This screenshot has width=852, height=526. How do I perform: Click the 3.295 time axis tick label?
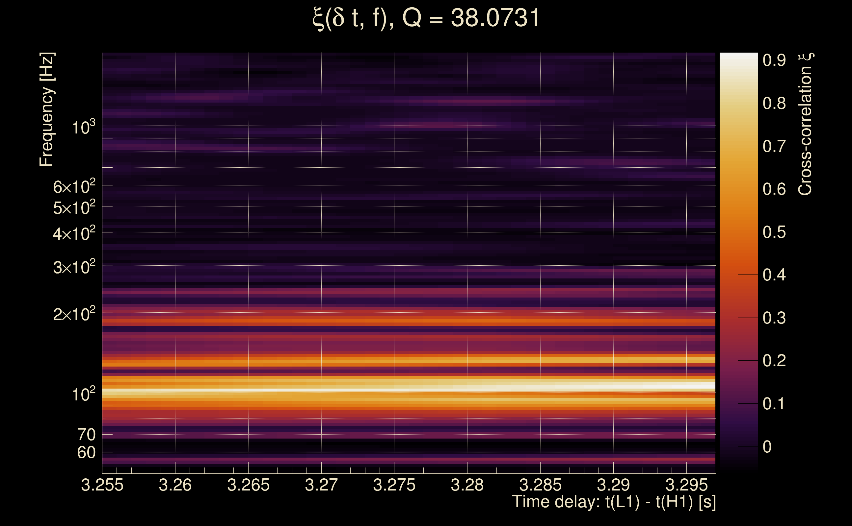(x=686, y=485)
